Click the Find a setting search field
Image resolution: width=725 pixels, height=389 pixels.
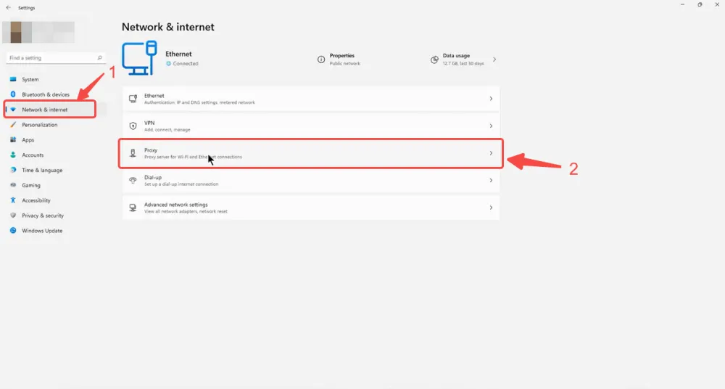[x=56, y=58]
